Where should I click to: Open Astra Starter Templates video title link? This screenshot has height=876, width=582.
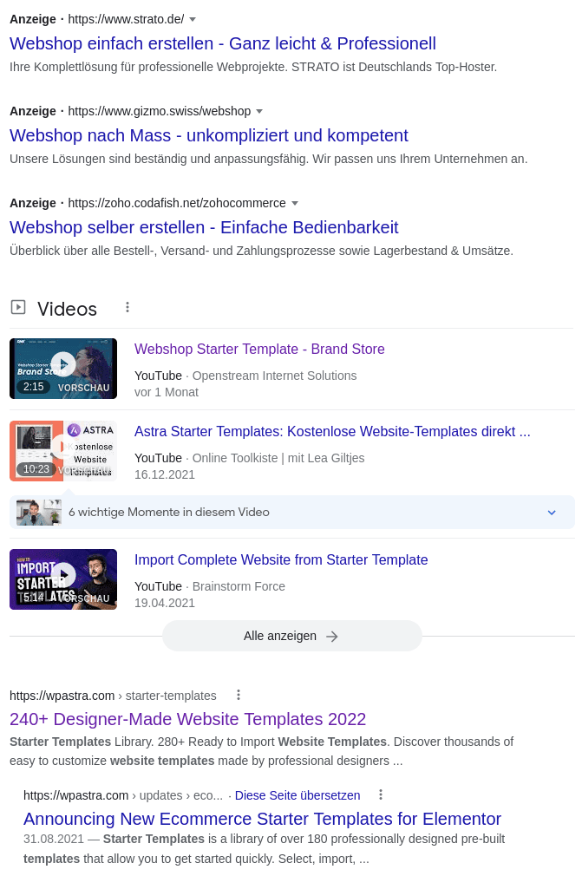click(x=332, y=431)
